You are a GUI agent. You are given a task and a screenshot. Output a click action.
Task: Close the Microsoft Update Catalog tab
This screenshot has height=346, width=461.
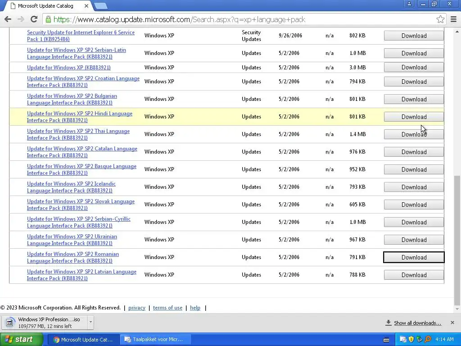(x=86, y=6)
